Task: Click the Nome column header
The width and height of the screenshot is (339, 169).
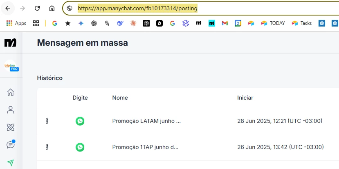Action: (120, 98)
